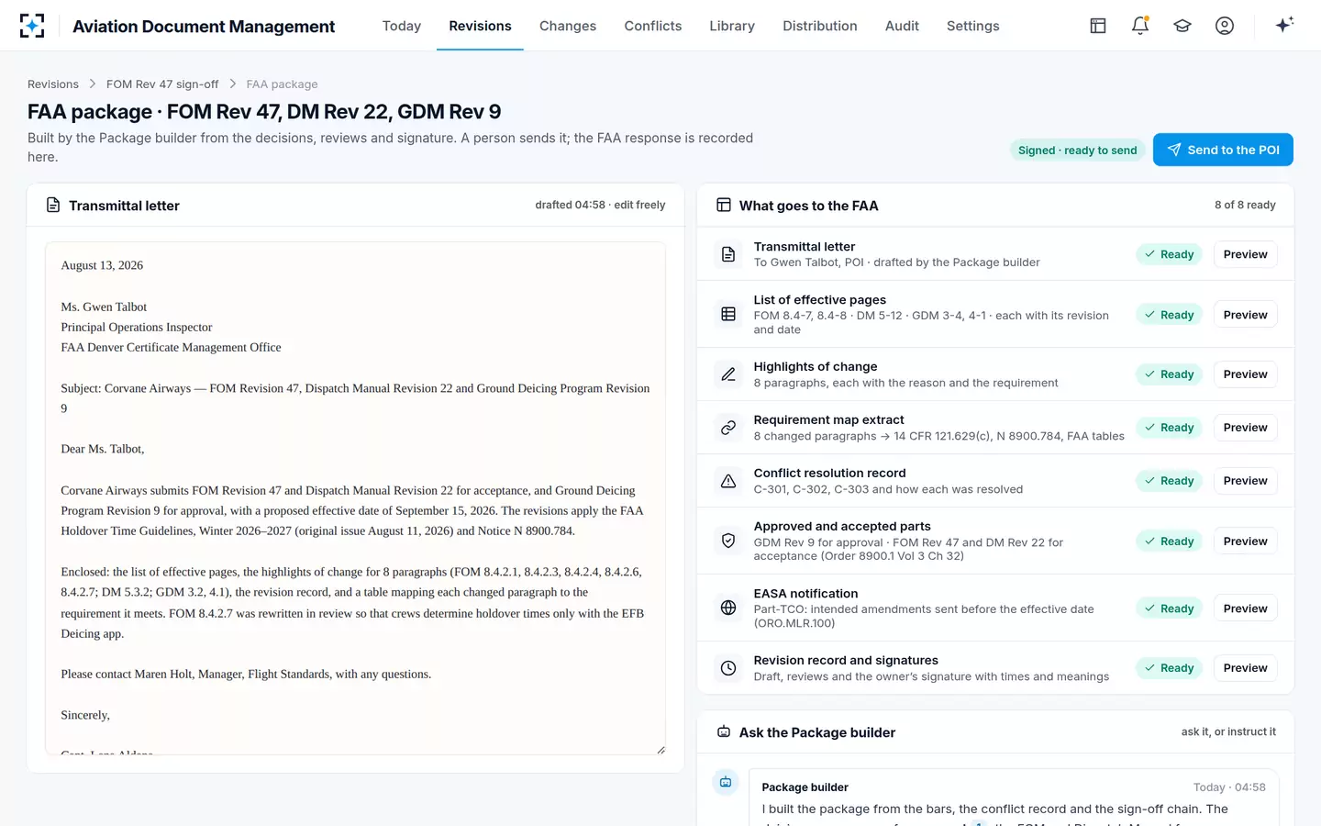Screen dimensions: 1321x826
Task: Open the user account profile icon
Action: coord(1225,26)
